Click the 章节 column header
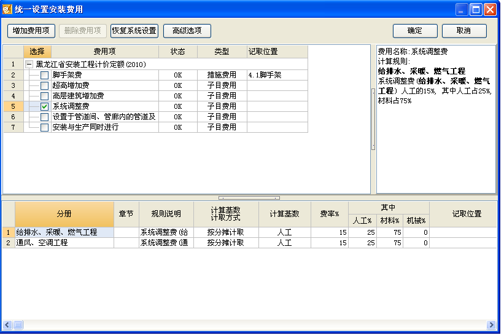Viewport: 504px width, 335px height. [x=126, y=214]
